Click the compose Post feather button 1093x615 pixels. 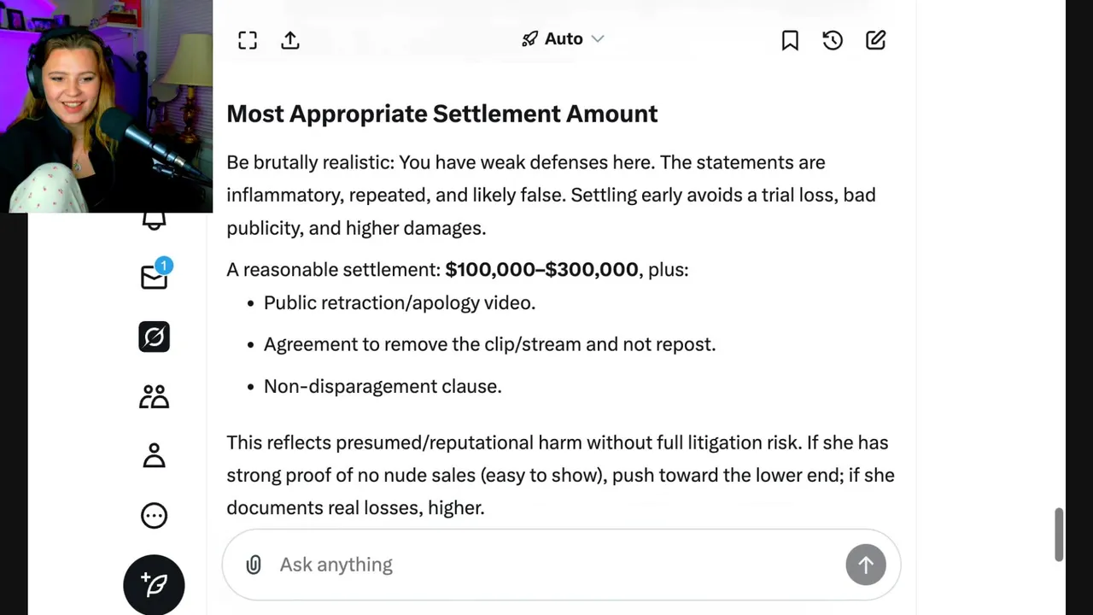coord(154,585)
